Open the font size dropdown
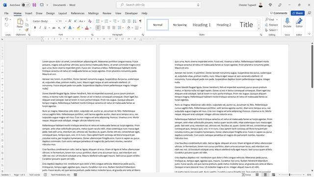This screenshot has width=314, height=177. click(66, 21)
